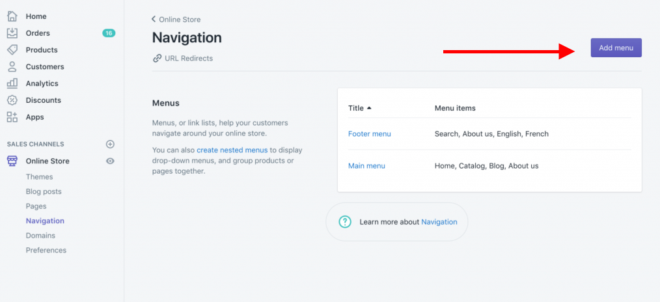Click the Add menu button

pyautogui.click(x=616, y=48)
